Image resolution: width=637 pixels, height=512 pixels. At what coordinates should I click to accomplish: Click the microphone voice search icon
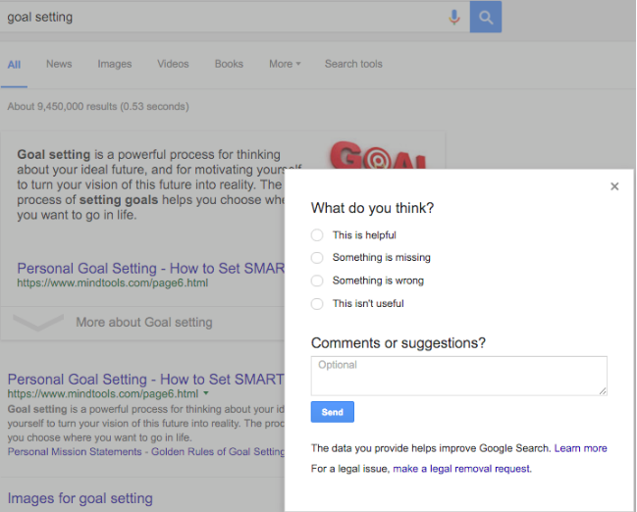[x=454, y=17]
